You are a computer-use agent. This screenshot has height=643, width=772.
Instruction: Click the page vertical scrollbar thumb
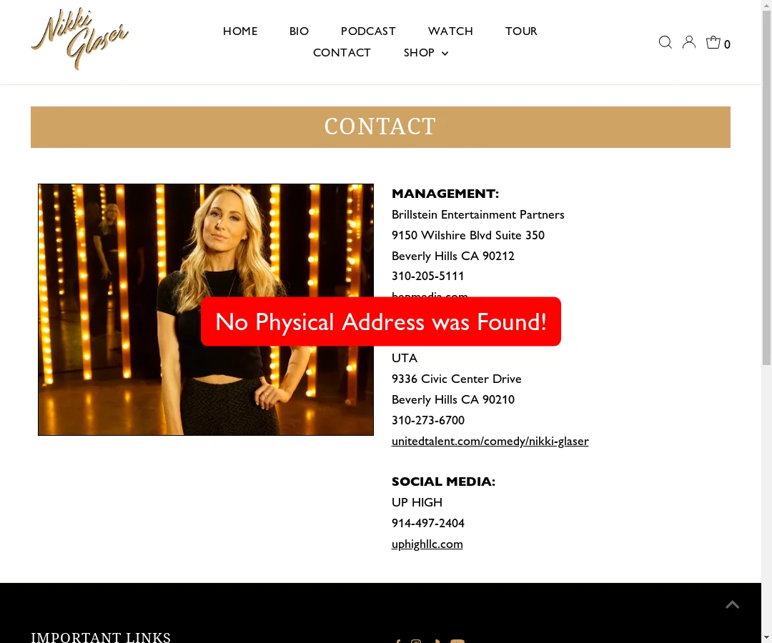point(766,187)
